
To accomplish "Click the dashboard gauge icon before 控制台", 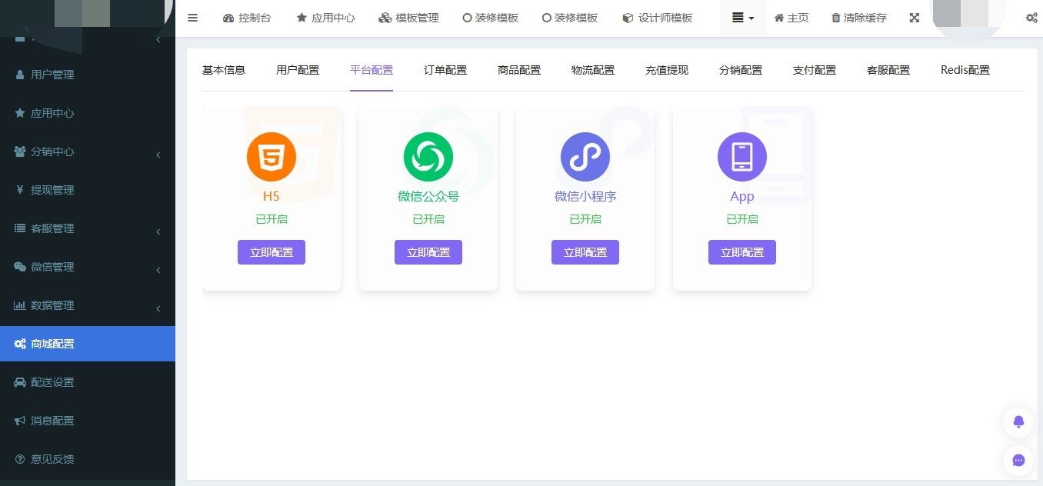I will pyautogui.click(x=228, y=18).
